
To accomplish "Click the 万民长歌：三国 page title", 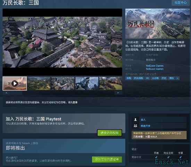I will (21, 3).
